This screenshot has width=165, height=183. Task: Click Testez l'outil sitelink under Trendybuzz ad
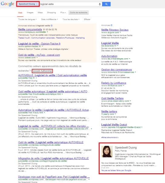pyautogui.click(x=24, y=38)
